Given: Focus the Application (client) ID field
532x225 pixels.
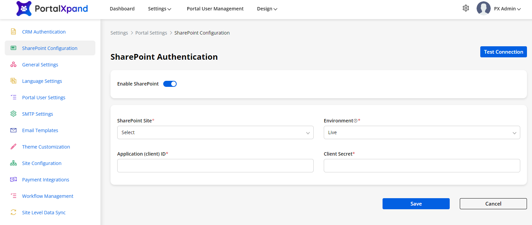Looking at the screenshot, I should 215,166.
